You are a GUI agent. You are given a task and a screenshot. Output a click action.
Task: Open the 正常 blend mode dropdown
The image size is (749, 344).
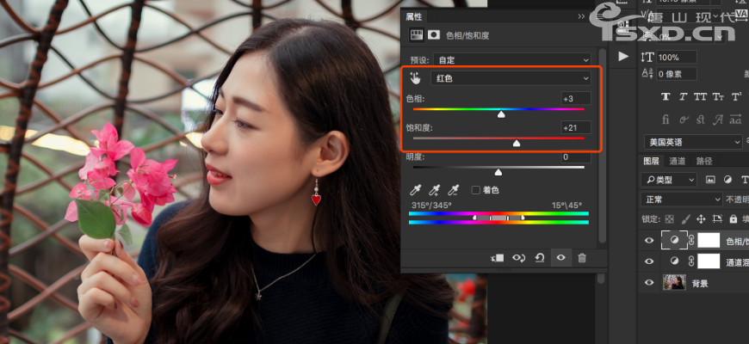point(678,200)
